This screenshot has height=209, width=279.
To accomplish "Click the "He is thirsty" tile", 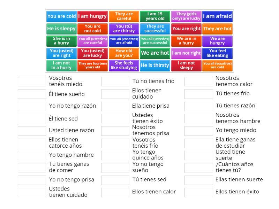I will tap(155, 65).
